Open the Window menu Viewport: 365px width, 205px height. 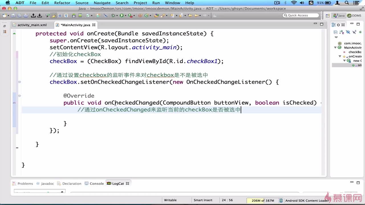173,3
